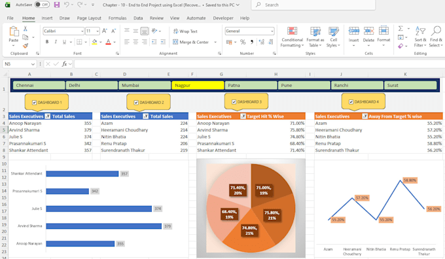This screenshot has width=445, height=259.
Task: Increase font size with larger A icon
Action: point(105,31)
